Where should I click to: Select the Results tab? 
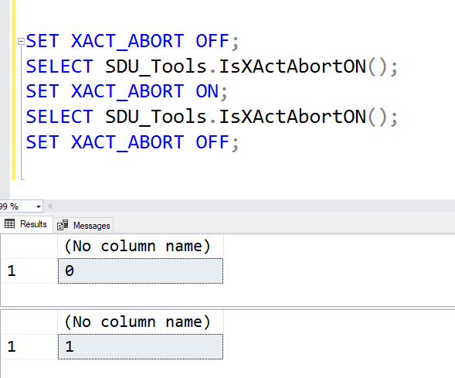[26, 224]
